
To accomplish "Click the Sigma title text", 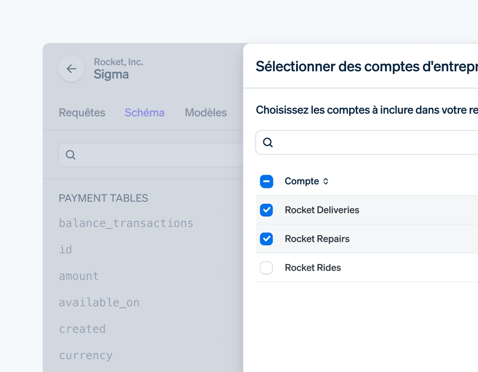I will [x=111, y=75].
